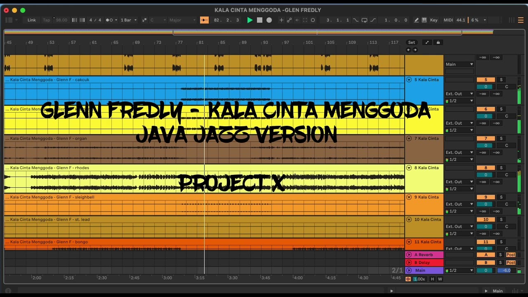
Task: Enable the Key map mode switch
Action: [434, 20]
